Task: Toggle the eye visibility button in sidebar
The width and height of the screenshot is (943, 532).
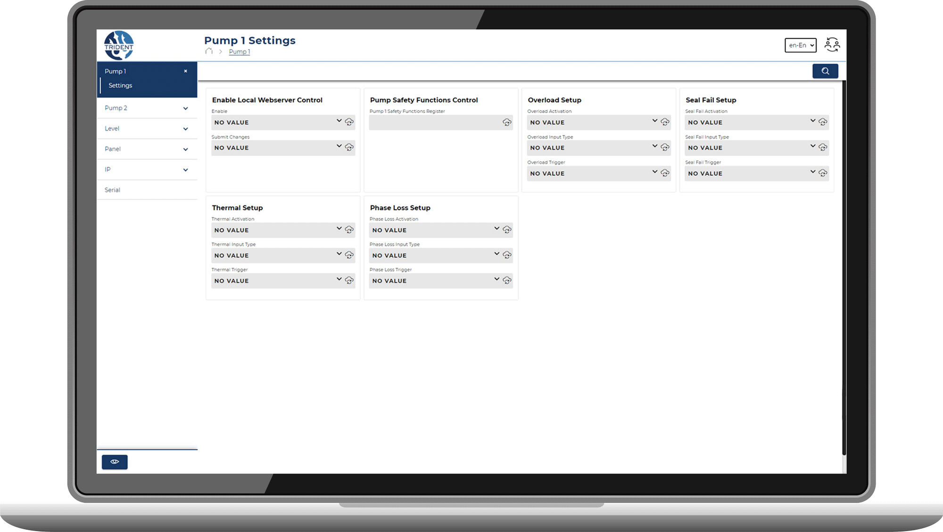Action: coord(115,462)
